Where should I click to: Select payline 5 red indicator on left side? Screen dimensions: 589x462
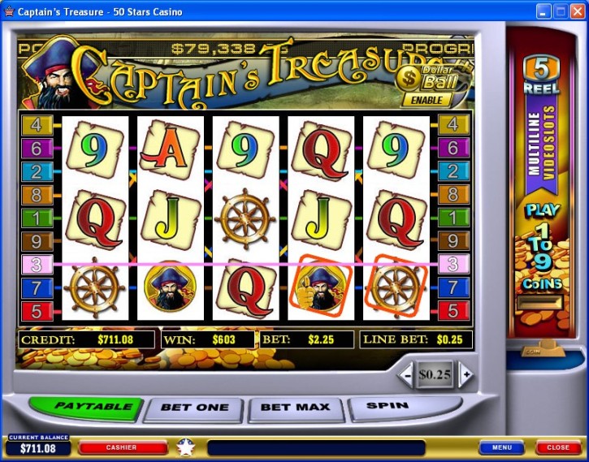coord(37,311)
